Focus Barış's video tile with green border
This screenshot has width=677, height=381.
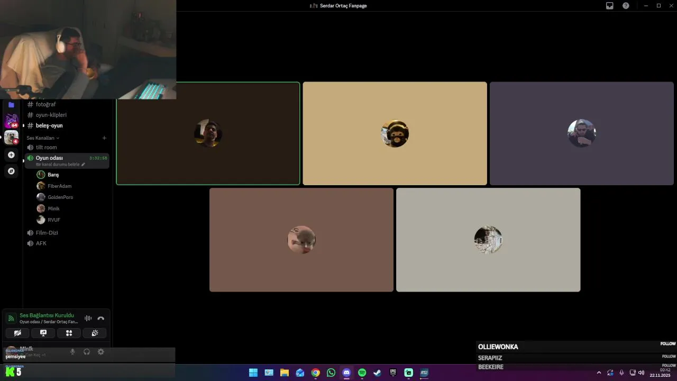(x=208, y=133)
